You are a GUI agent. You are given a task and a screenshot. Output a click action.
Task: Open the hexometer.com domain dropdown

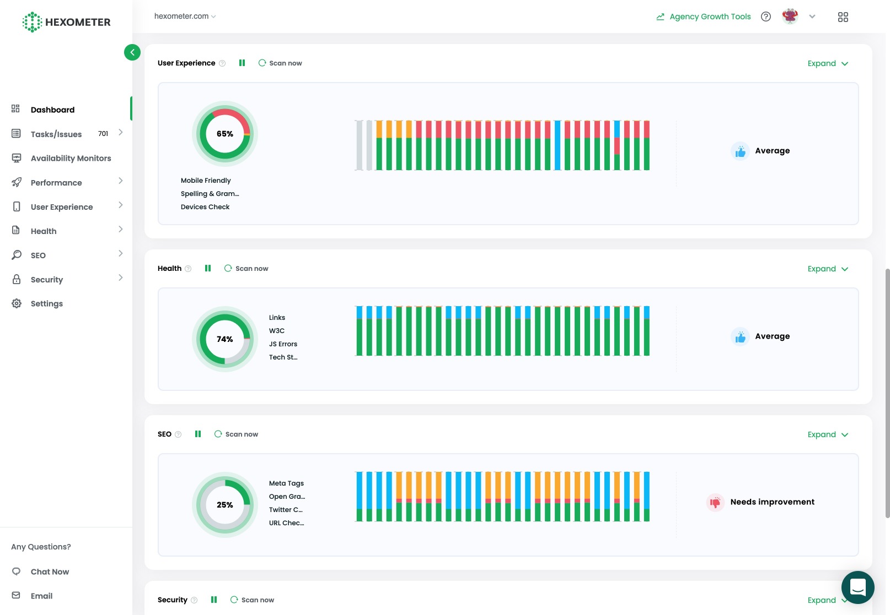[x=185, y=16]
